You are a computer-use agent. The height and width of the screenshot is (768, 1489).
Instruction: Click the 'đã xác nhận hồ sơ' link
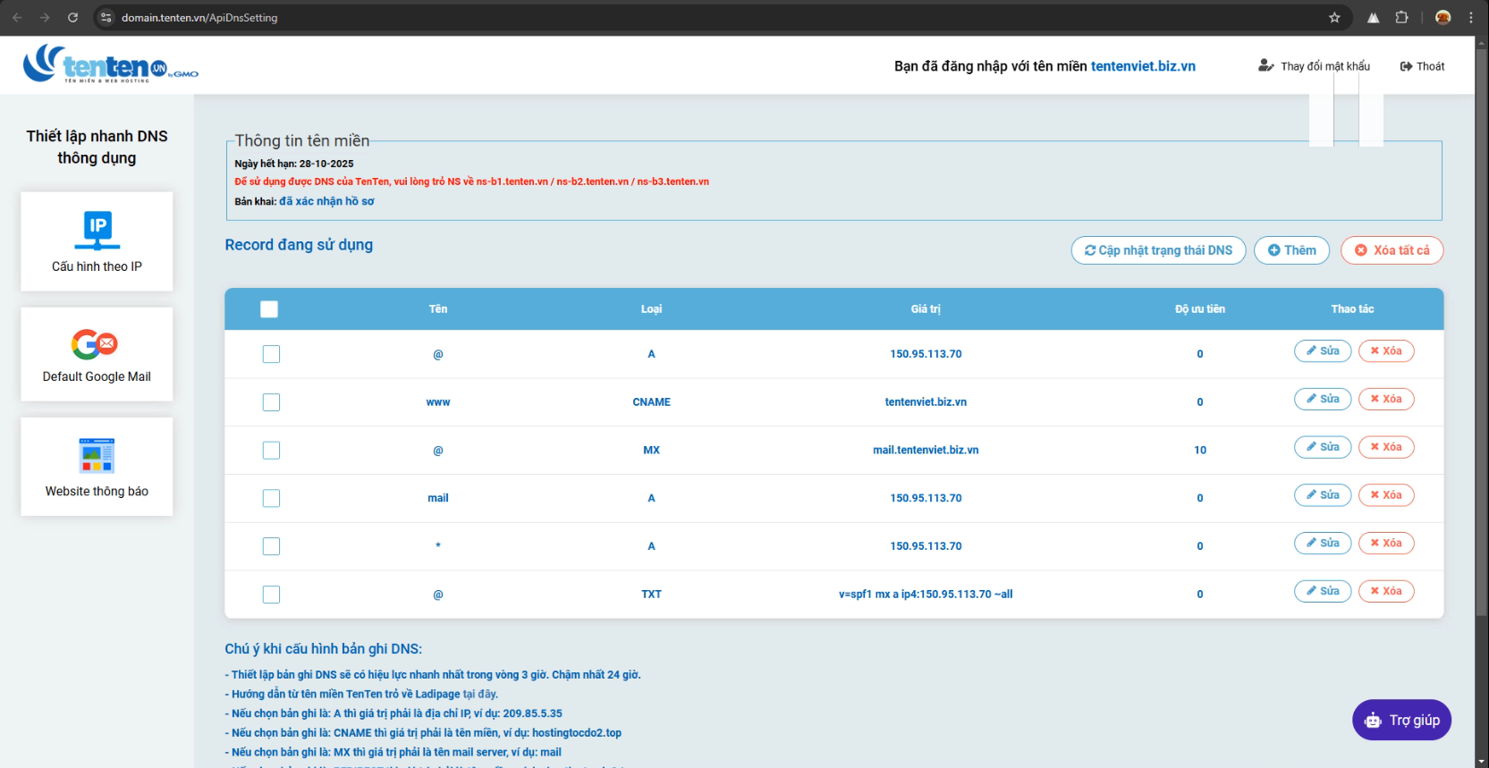click(x=326, y=201)
